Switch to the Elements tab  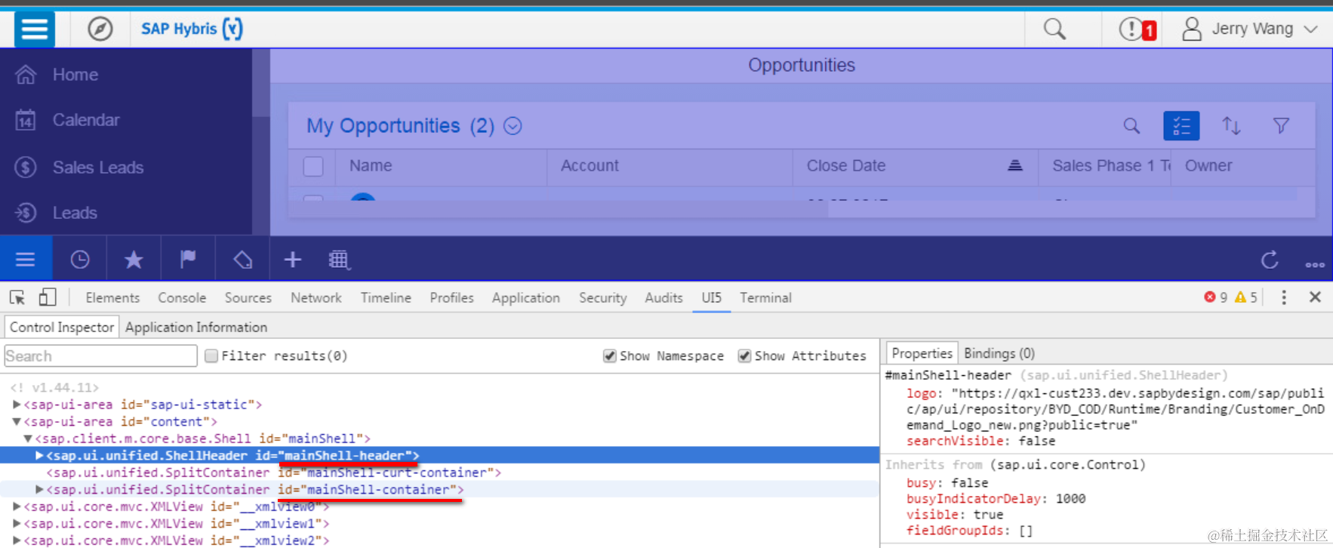click(x=112, y=298)
